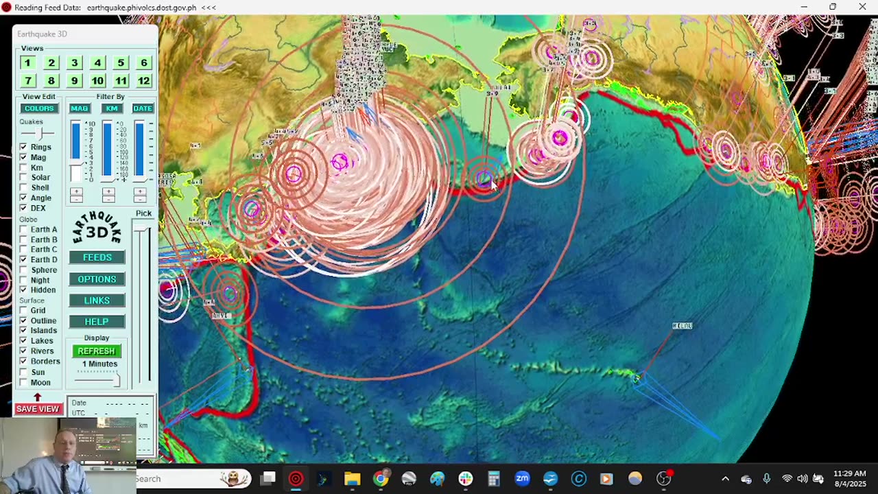Enable the Solar checkbox
The image size is (878, 494).
[24, 178]
